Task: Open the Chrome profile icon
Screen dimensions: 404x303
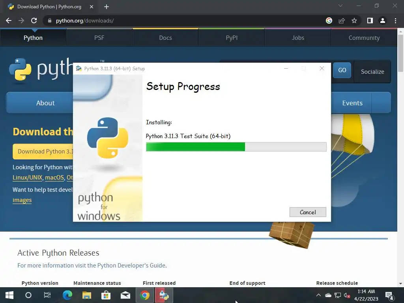Action: tap(383, 21)
